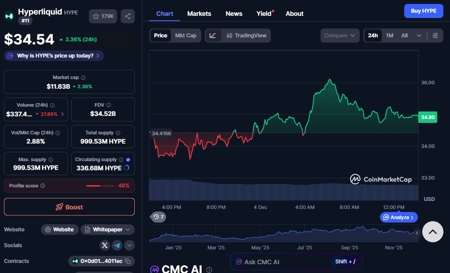This screenshot has width=450, height=273.
Task: Click the Profile score progress bar
Action: click(100, 186)
